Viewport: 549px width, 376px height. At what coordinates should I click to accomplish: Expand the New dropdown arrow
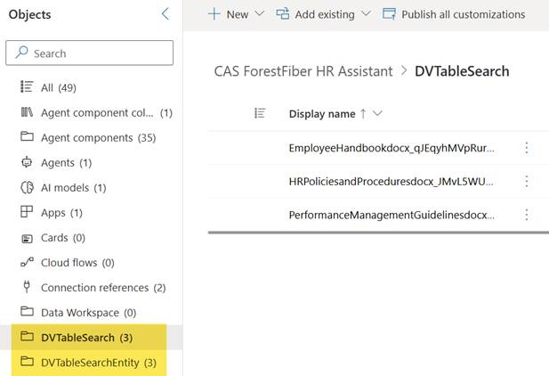coord(259,14)
